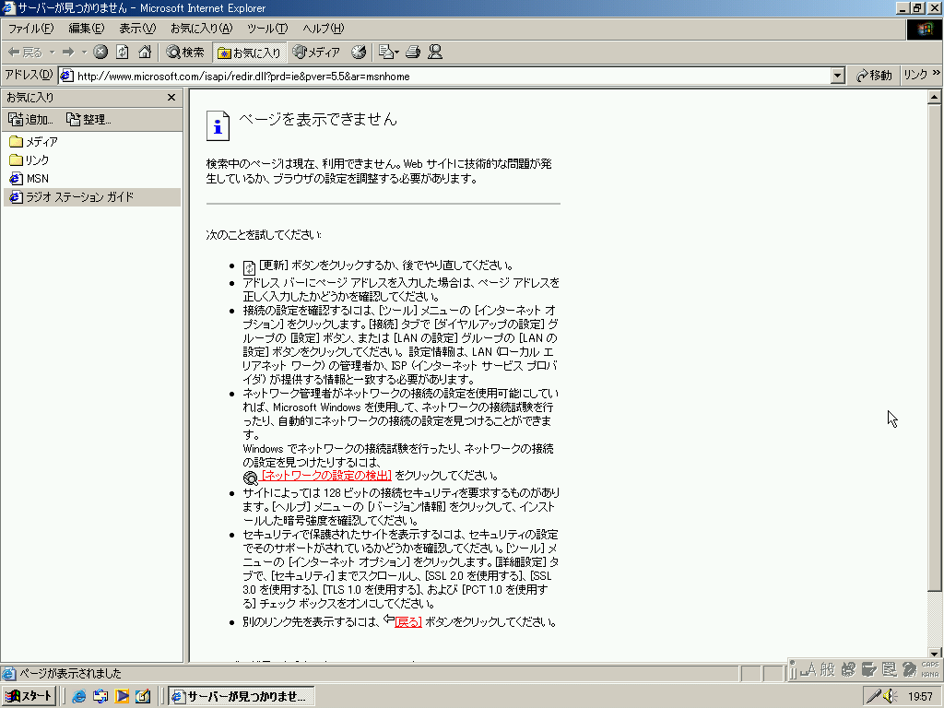Open the メディア media bar
This screenshot has height=708, width=944.
tap(316, 53)
